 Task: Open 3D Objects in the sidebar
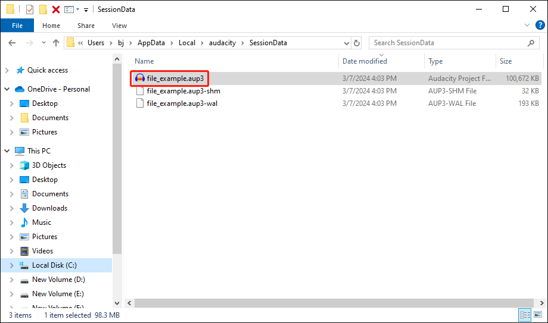tap(49, 165)
